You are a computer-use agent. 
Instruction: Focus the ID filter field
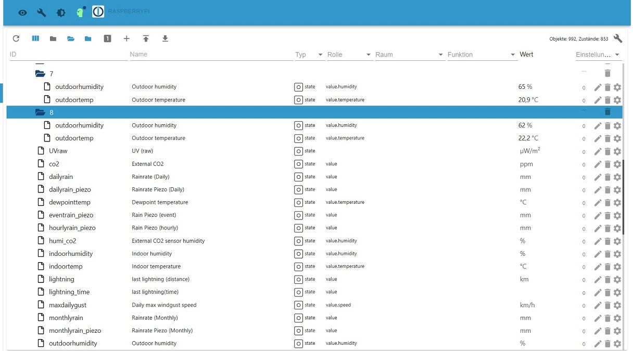[69, 55]
